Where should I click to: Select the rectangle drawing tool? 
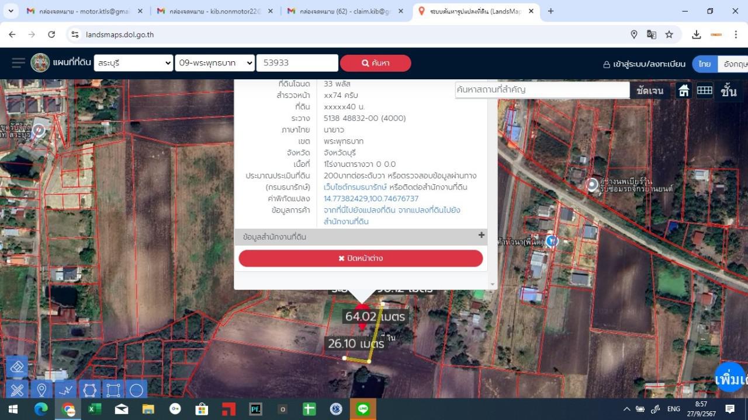tap(113, 390)
